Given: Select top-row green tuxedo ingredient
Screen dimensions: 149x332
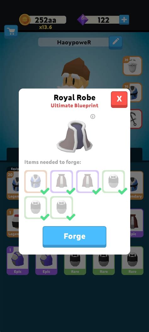Looking at the screenshot, I should coord(113,182).
